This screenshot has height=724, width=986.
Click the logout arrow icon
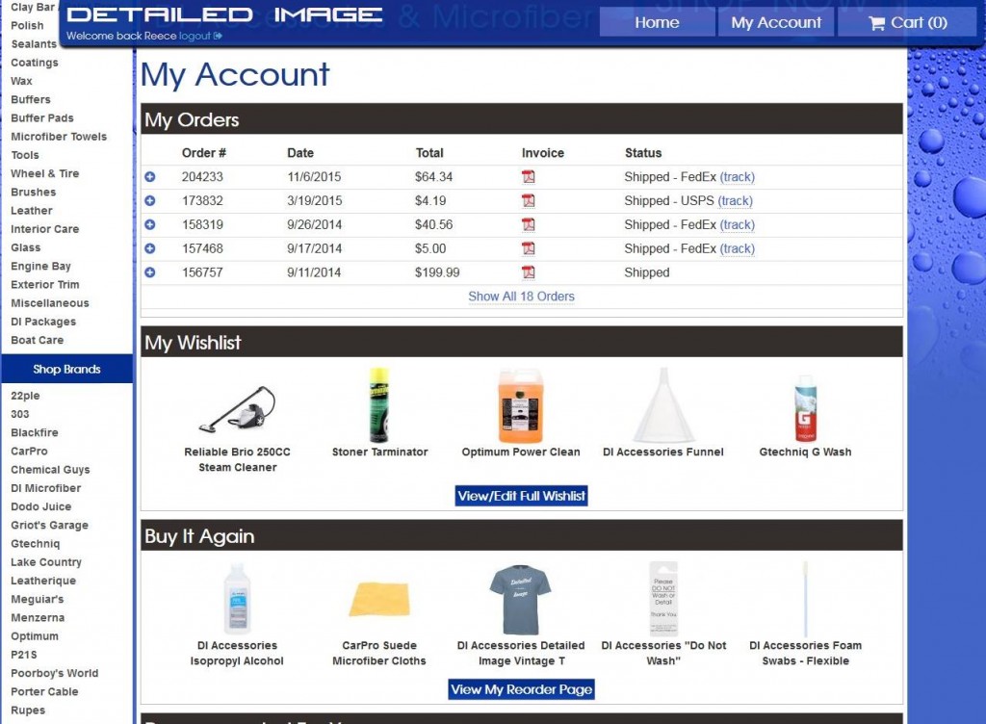tap(219, 37)
